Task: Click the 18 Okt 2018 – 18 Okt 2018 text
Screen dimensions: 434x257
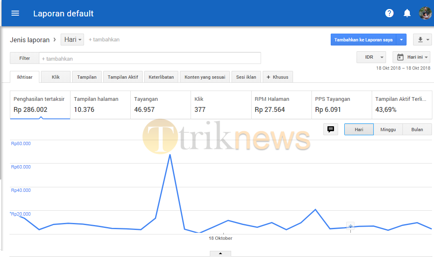Action: (403, 68)
